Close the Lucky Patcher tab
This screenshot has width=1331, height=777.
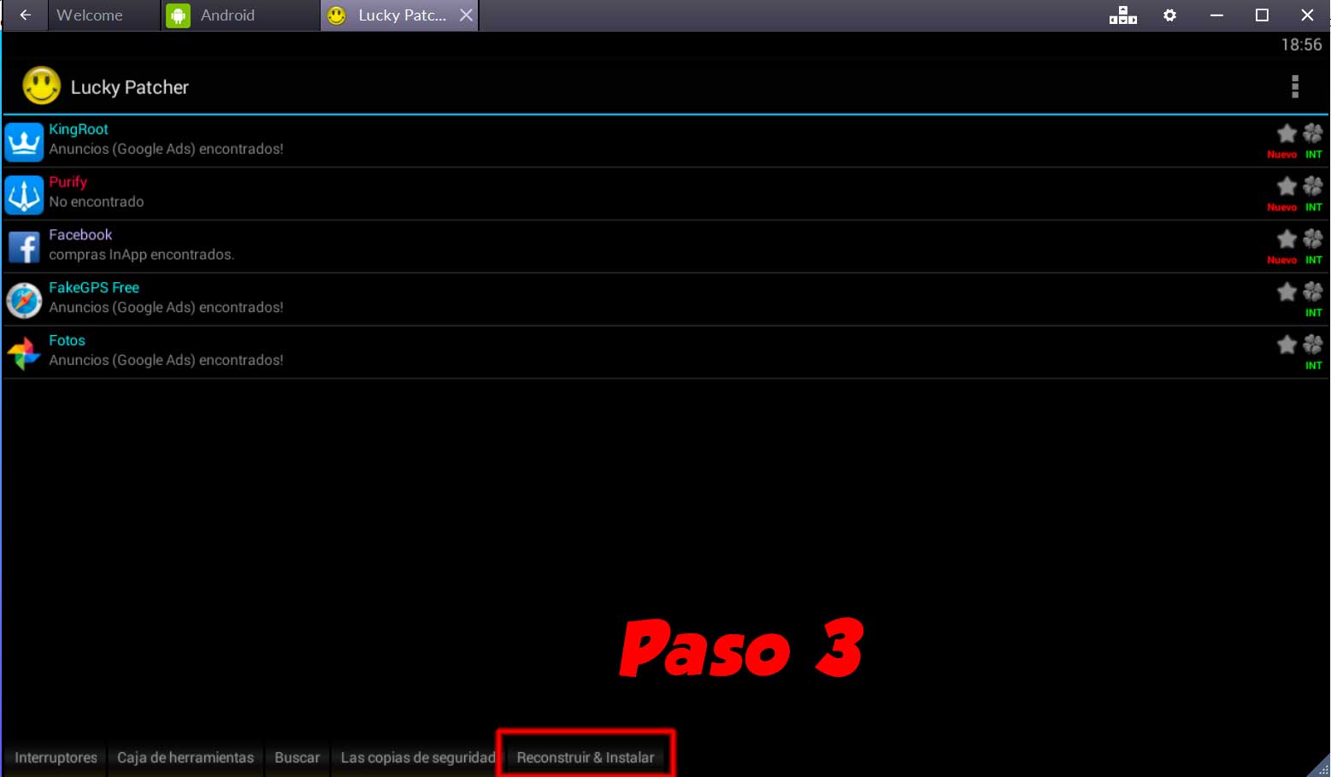click(466, 15)
